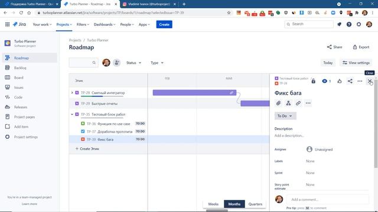Image resolution: width=378 pixels, height=212 pixels.
Task: Open the Board view
Action: (x=30, y=78)
